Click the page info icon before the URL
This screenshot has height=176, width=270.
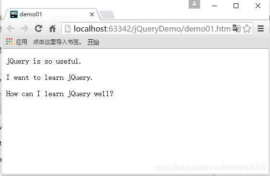point(67,29)
